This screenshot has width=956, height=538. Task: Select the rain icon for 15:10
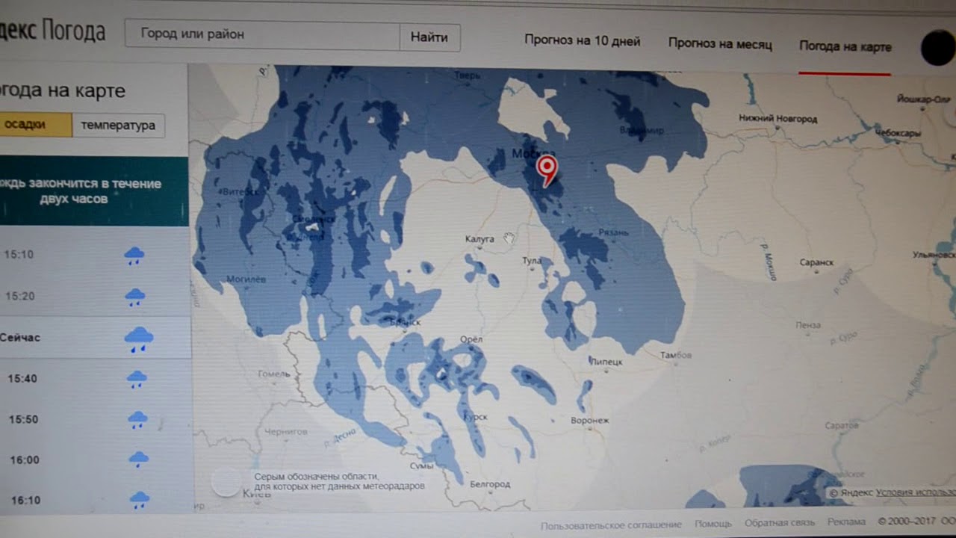point(134,256)
